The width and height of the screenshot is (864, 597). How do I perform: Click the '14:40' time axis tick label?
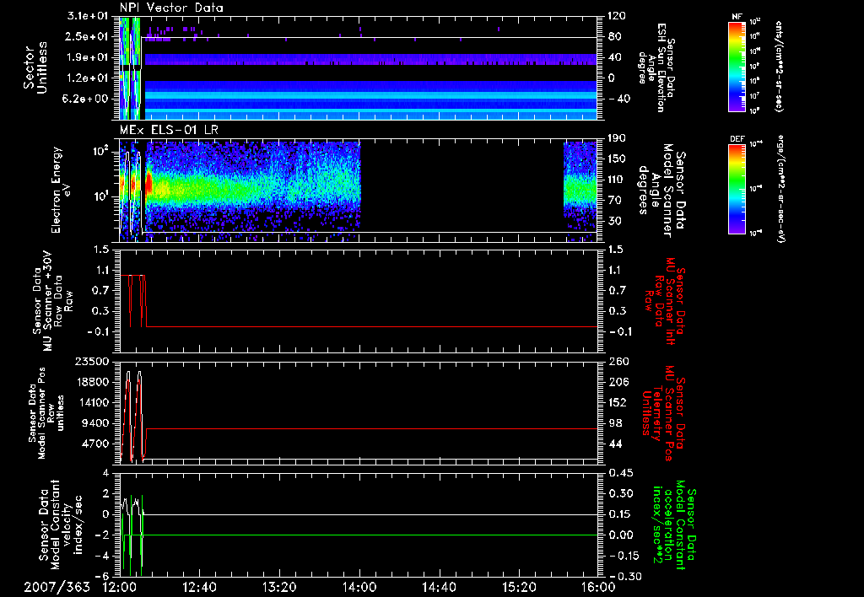pyautogui.click(x=439, y=587)
